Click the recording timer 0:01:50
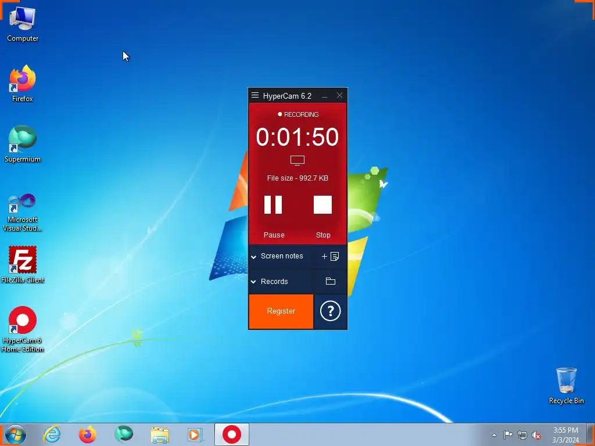This screenshot has height=446, width=595. (x=297, y=137)
